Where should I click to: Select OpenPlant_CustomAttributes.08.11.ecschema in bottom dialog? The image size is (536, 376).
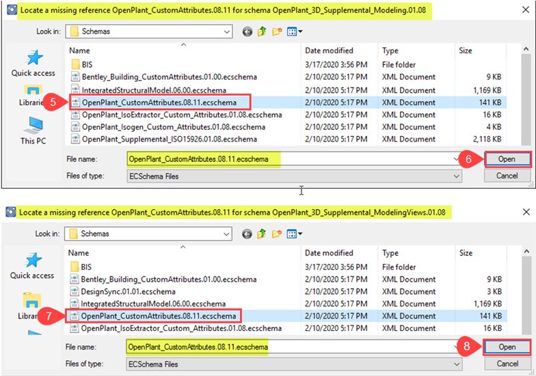coord(158,316)
